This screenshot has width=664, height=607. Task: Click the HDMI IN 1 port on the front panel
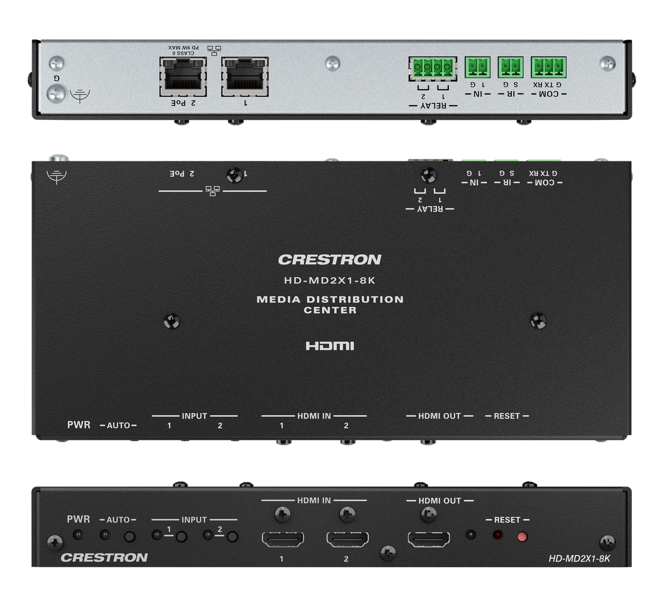click(x=282, y=538)
